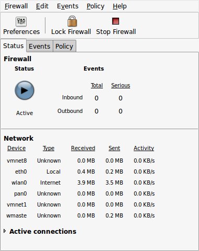The width and height of the screenshot is (199, 251).
Task: Open the Edit menu
Action: click(x=42, y=6)
